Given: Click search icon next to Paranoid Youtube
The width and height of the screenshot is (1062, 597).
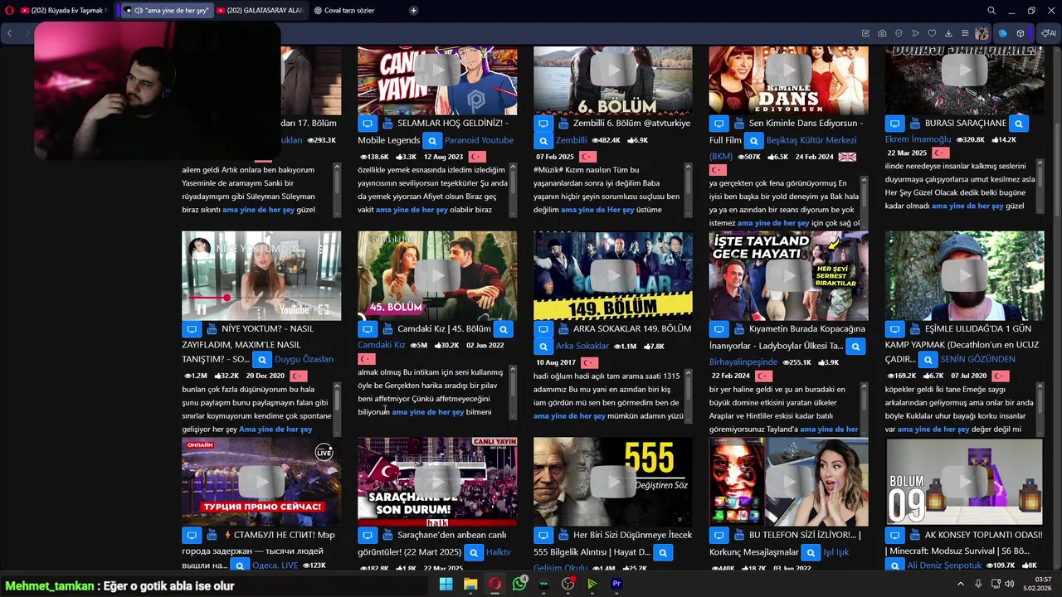Looking at the screenshot, I should [x=431, y=140].
